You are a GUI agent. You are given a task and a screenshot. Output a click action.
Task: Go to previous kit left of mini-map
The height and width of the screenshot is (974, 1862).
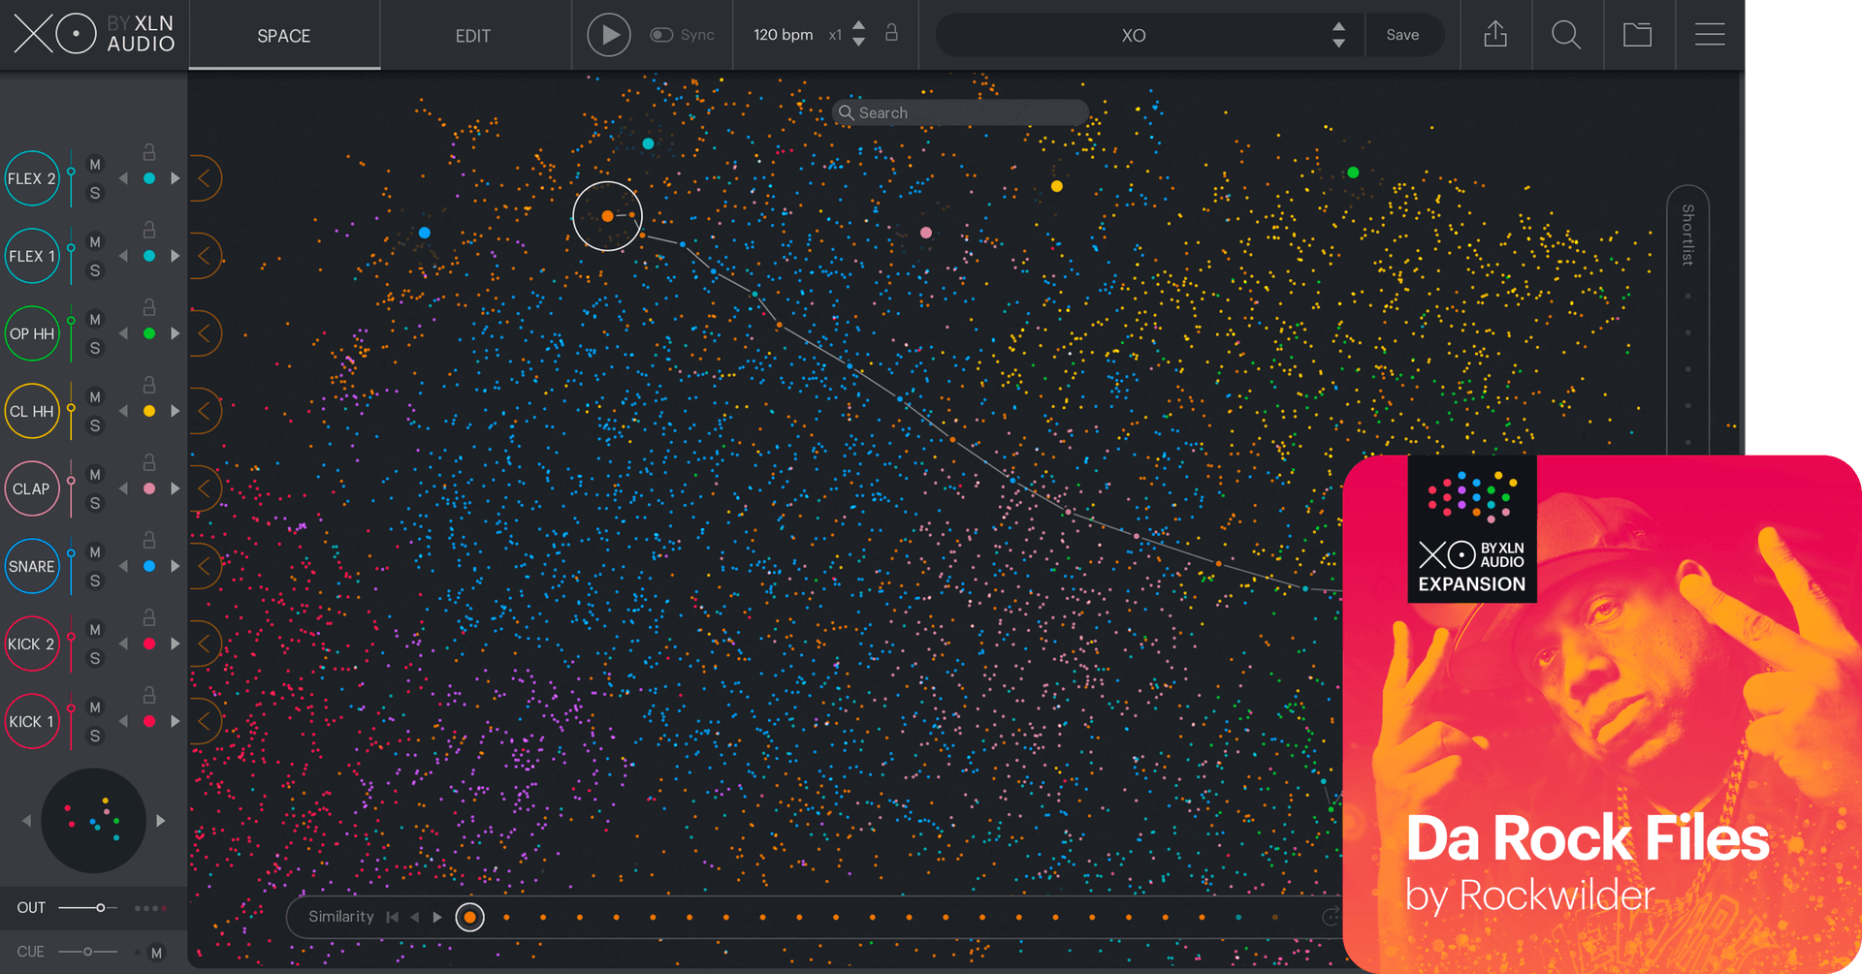(27, 821)
